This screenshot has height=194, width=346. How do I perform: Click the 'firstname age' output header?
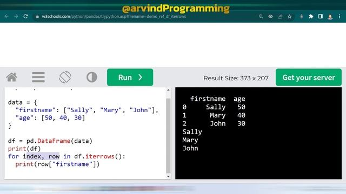point(217,99)
